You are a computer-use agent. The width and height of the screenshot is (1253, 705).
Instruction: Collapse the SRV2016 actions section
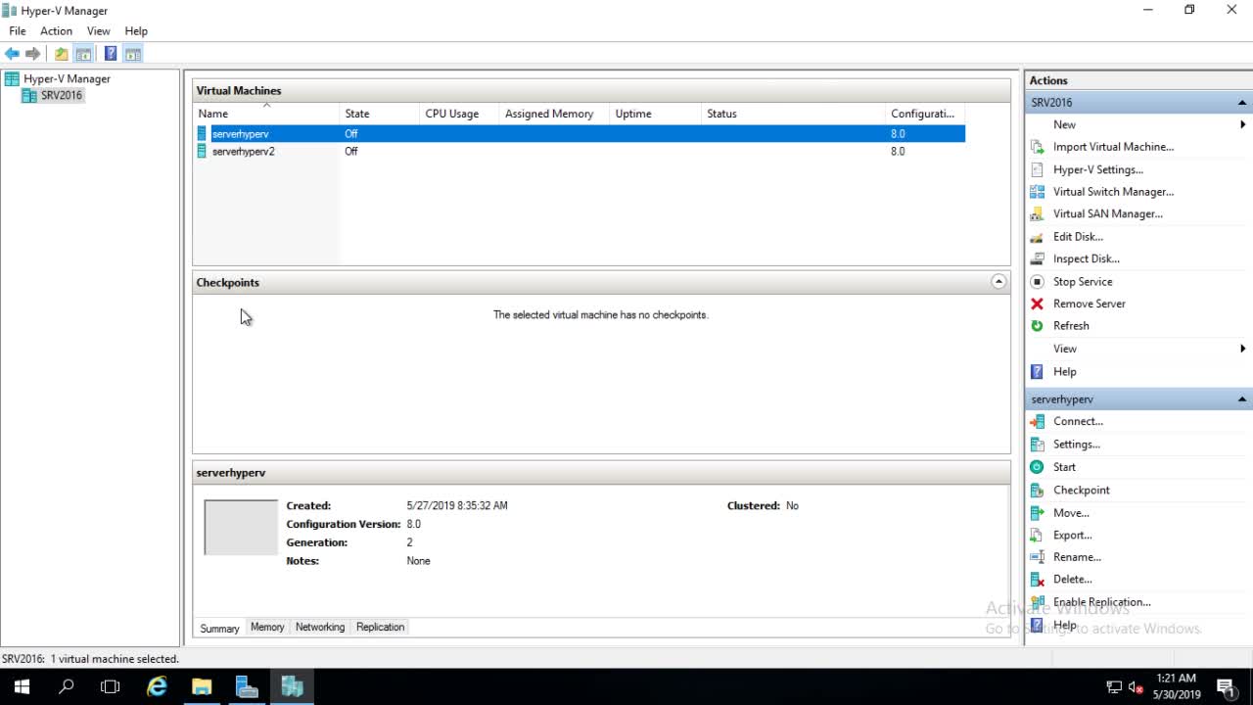click(x=1242, y=103)
